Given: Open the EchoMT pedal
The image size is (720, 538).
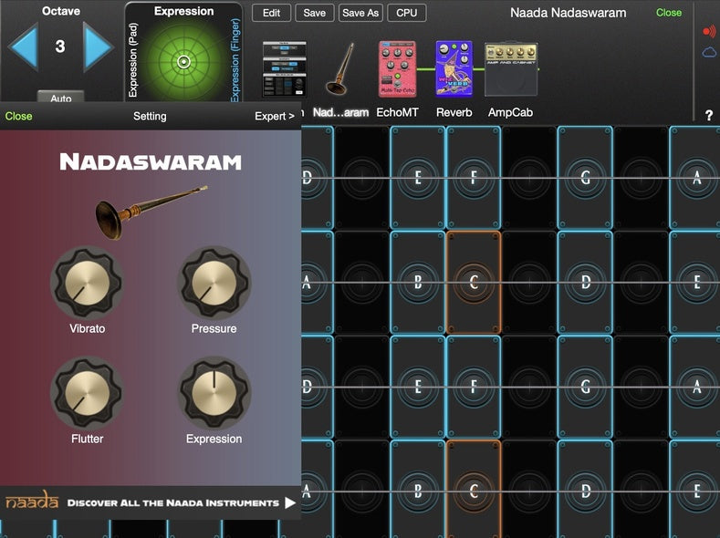Looking at the screenshot, I should 397,69.
